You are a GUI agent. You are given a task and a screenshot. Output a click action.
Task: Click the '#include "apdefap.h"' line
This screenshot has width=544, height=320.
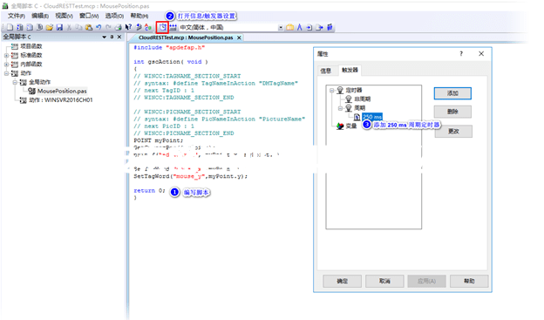[x=169, y=48]
